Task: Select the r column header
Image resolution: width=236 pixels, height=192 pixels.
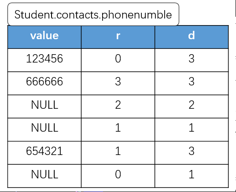Action: point(118,37)
